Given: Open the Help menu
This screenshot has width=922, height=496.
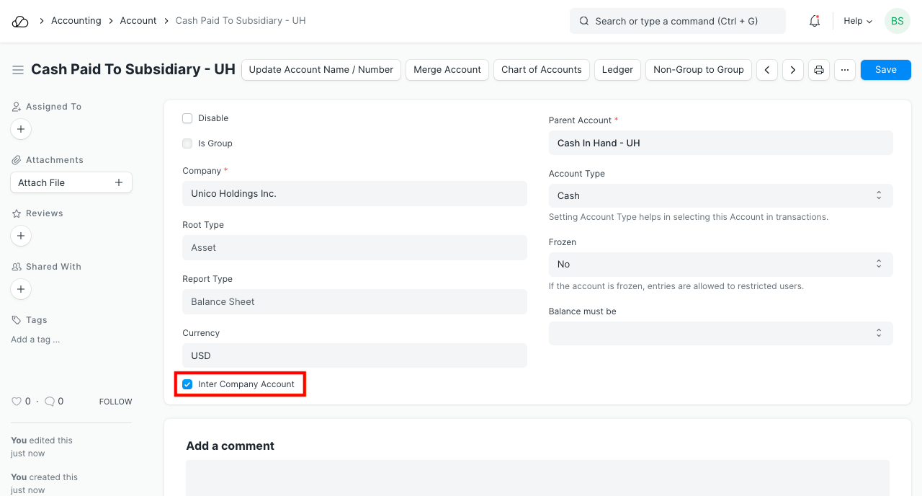Looking at the screenshot, I should click(857, 21).
